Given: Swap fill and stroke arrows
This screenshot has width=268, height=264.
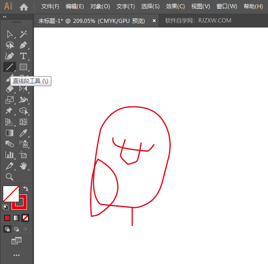Looking at the screenshot, I should [x=26, y=188].
